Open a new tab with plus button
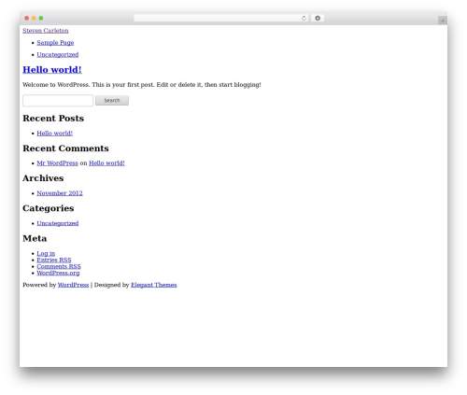 (x=443, y=21)
